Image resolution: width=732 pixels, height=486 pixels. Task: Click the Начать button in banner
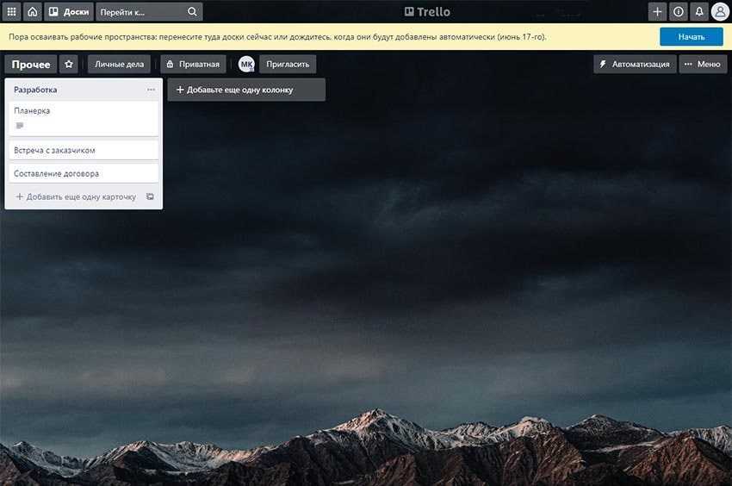(x=691, y=37)
